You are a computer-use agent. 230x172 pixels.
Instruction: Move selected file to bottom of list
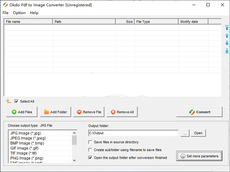(x=227, y=51)
